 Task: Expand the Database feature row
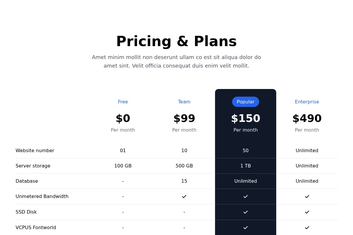coord(27,181)
